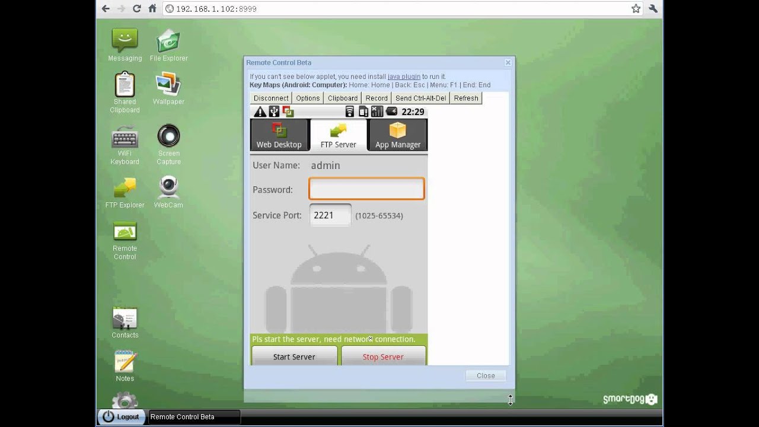759x427 pixels.
Task: Close Remote Control Beta with X
Action: coord(508,62)
